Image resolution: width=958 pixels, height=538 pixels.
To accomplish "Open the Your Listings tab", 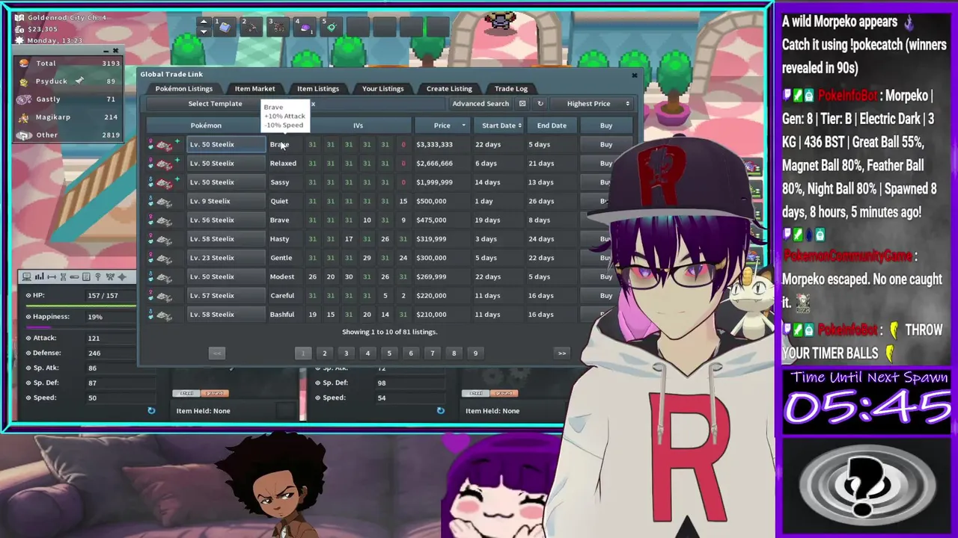I will point(382,89).
